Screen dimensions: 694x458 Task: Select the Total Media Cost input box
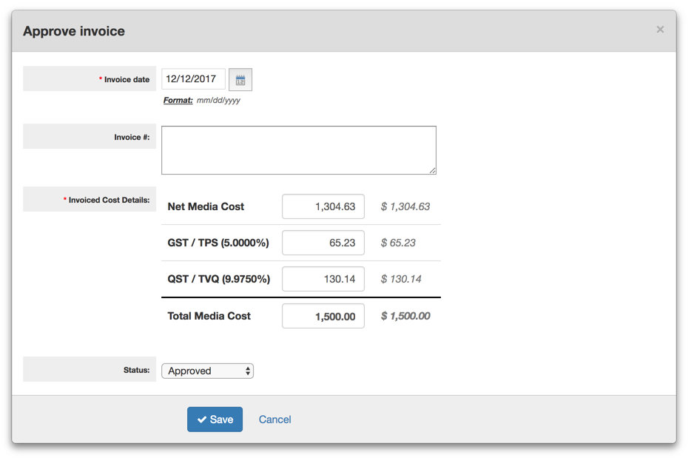(x=323, y=316)
